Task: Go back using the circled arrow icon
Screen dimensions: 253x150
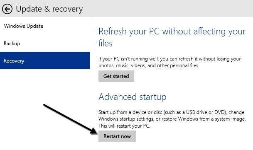Action: point(7,9)
